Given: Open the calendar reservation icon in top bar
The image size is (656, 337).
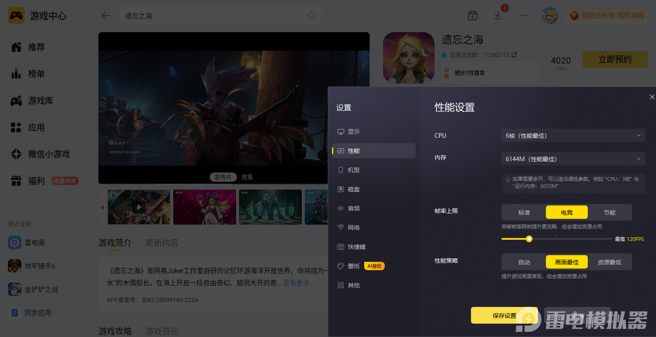Looking at the screenshot, I should pos(473,15).
